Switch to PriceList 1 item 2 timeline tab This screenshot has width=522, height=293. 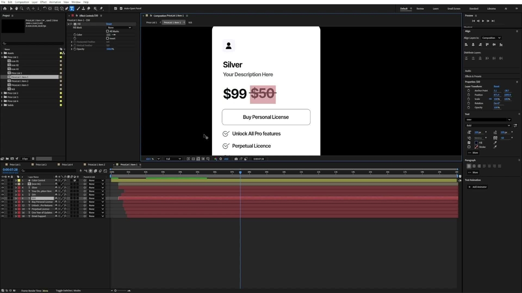coord(96,164)
